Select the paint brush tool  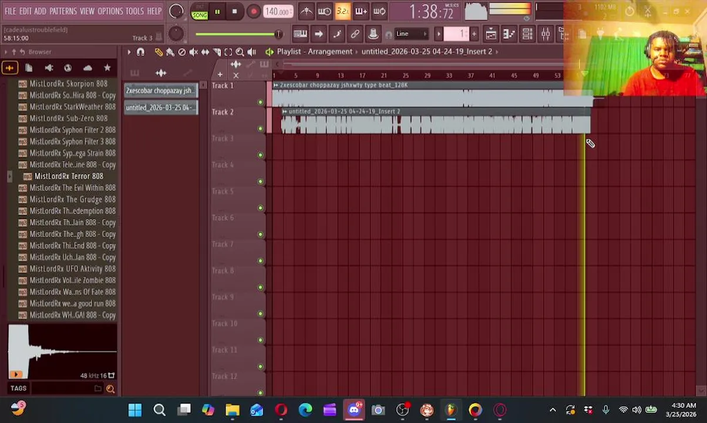[170, 52]
